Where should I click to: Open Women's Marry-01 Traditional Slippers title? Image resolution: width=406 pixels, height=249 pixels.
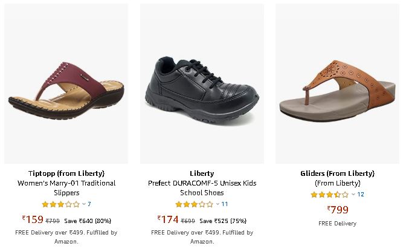[66, 188]
